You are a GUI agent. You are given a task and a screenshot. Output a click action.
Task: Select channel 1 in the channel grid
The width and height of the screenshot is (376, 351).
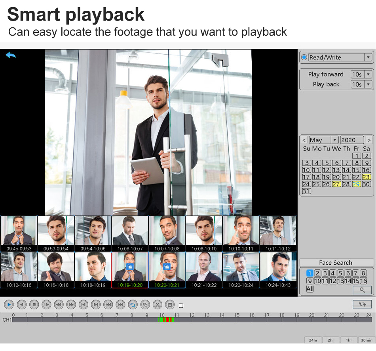tap(310, 273)
